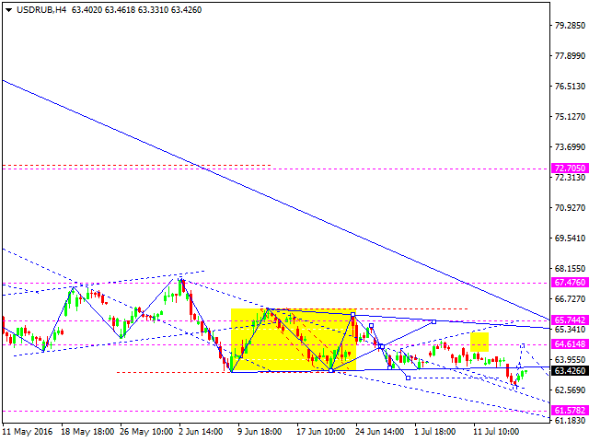This screenshot has height=442, width=589.
Task: Click the 2 Jun 14:00 time label
Action: [x=201, y=432]
